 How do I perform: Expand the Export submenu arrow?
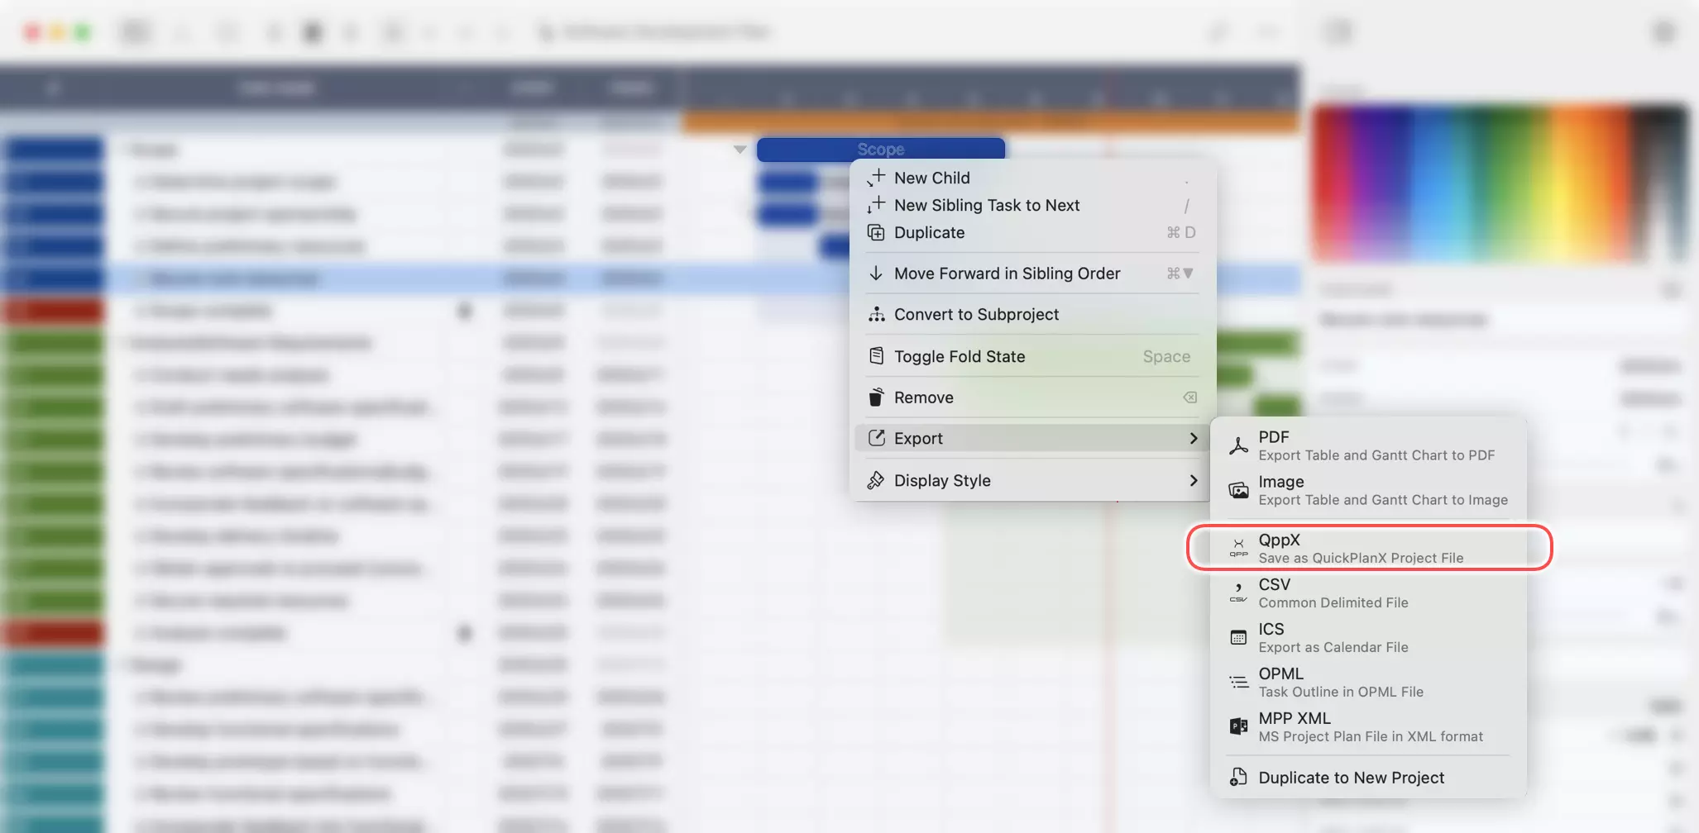click(1193, 438)
